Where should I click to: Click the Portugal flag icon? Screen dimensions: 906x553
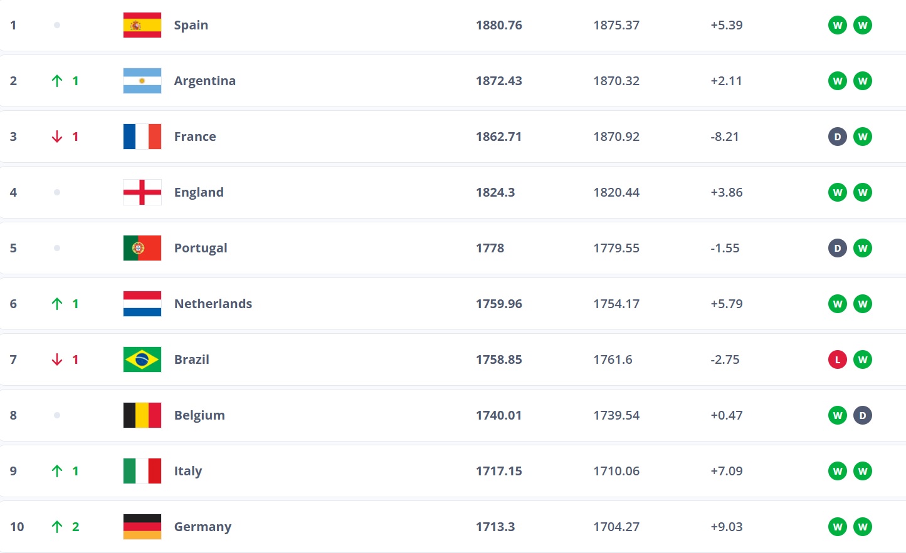coord(142,248)
